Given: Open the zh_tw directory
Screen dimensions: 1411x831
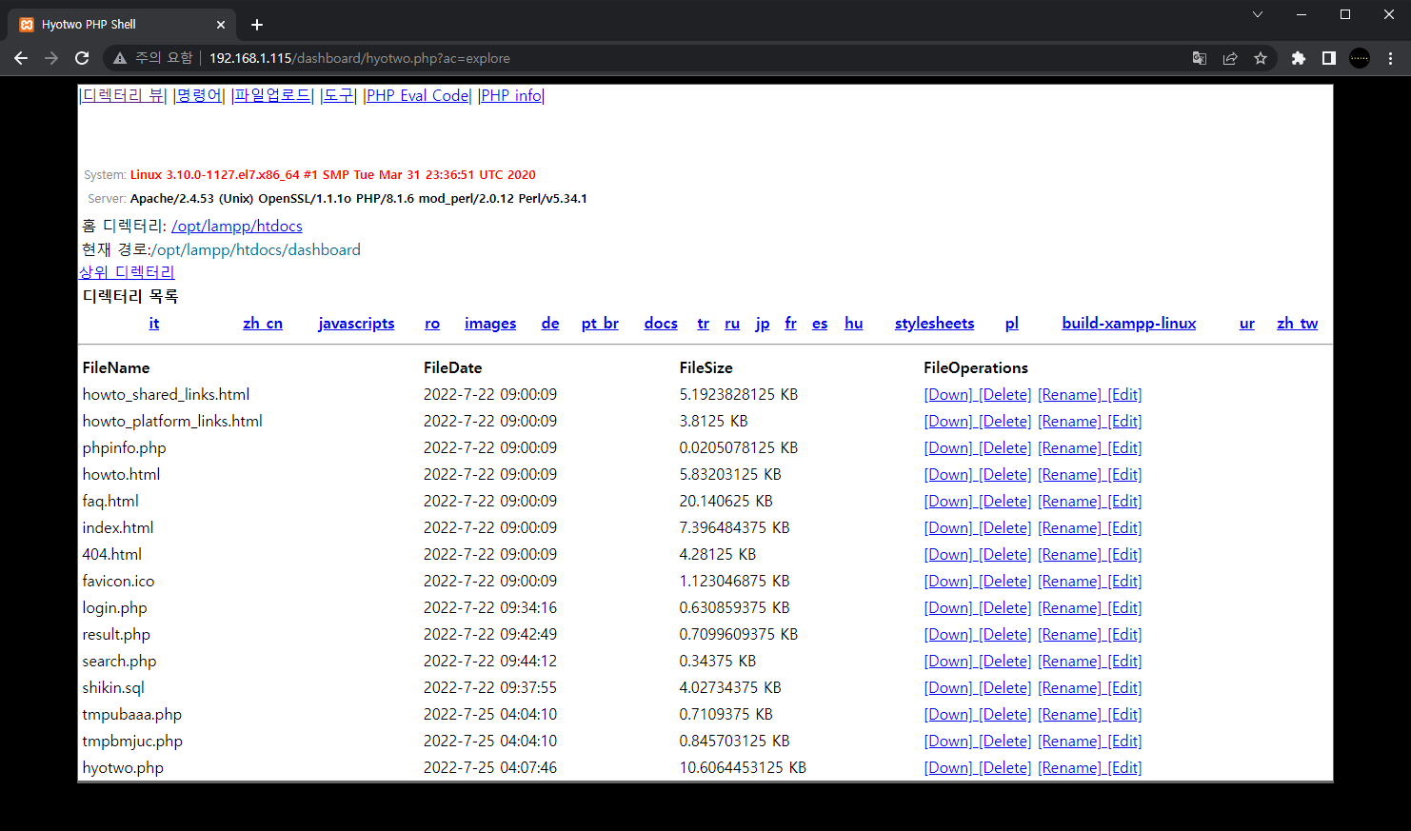Looking at the screenshot, I should click(x=1298, y=324).
